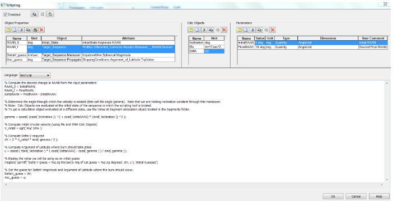Click the greyed paste icon in Parameters
This screenshot has width=393, height=201.
point(266,30)
